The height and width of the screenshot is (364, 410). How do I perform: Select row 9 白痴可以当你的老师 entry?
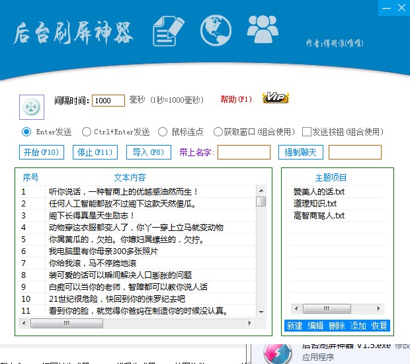click(137, 287)
